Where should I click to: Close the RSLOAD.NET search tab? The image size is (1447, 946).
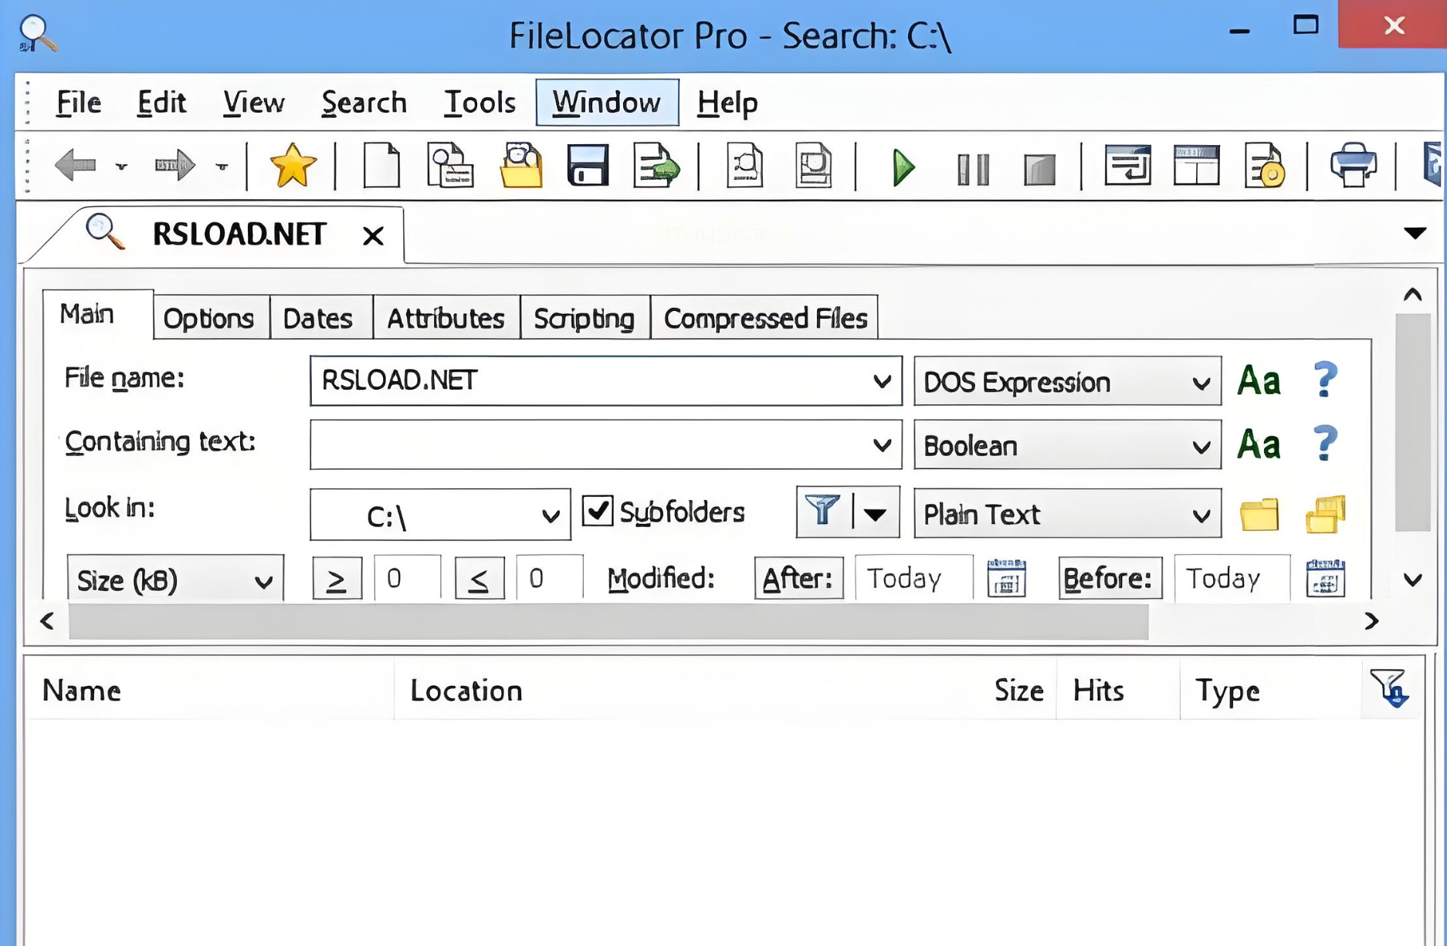point(373,235)
